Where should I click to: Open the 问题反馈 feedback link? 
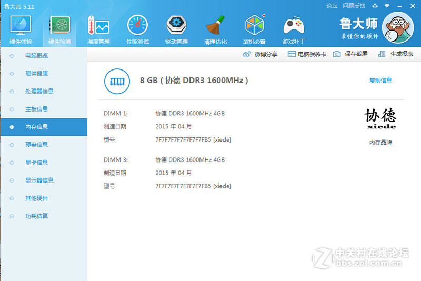pyautogui.click(x=354, y=6)
